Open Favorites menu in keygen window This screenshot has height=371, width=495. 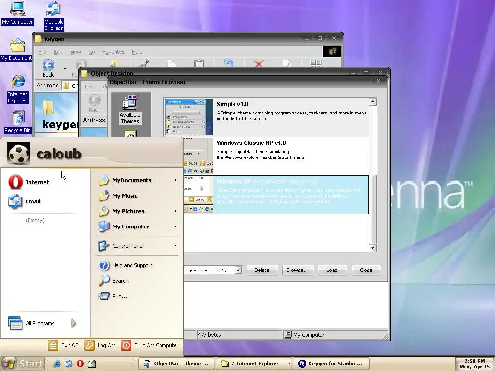pyautogui.click(x=113, y=52)
